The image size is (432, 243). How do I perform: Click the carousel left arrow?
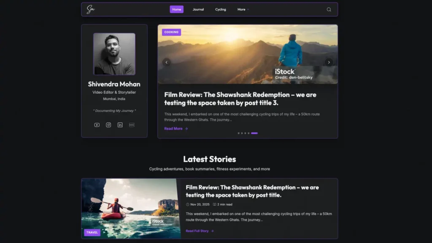coord(166,62)
